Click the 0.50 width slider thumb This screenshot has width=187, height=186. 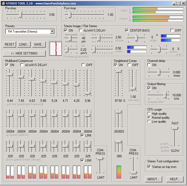click(94, 49)
